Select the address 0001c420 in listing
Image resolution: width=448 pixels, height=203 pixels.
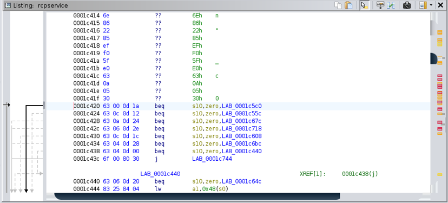pyautogui.click(x=87, y=106)
